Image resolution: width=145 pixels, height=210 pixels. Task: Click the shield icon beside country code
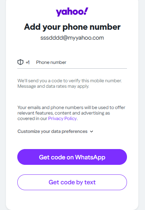(20, 62)
